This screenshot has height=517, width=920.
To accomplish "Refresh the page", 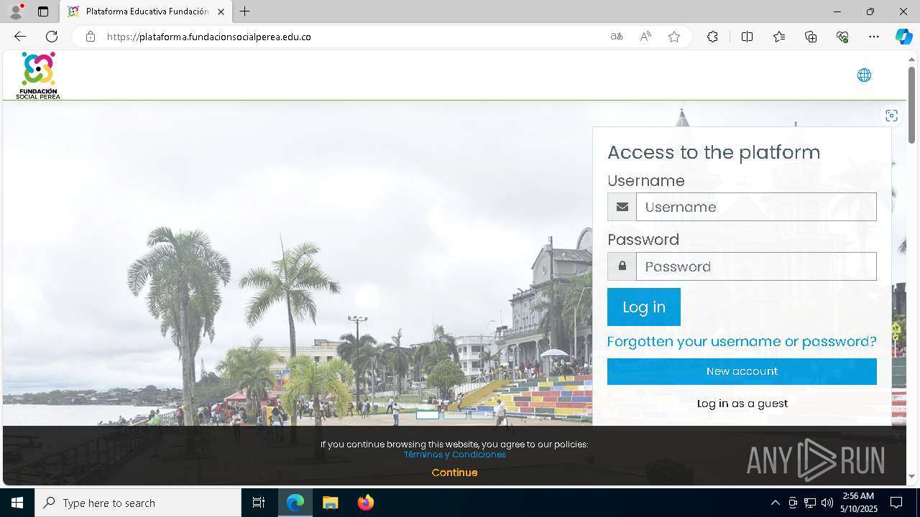I will [52, 37].
